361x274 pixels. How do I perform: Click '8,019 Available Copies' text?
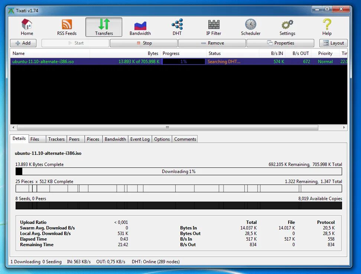click(320, 199)
